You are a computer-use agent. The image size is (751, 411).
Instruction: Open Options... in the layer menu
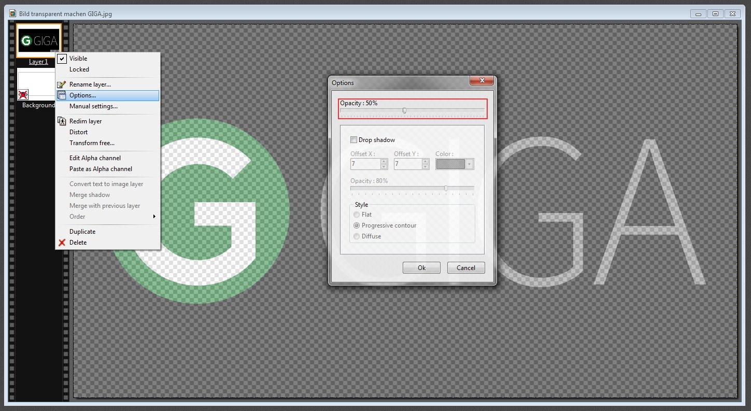tap(108, 95)
